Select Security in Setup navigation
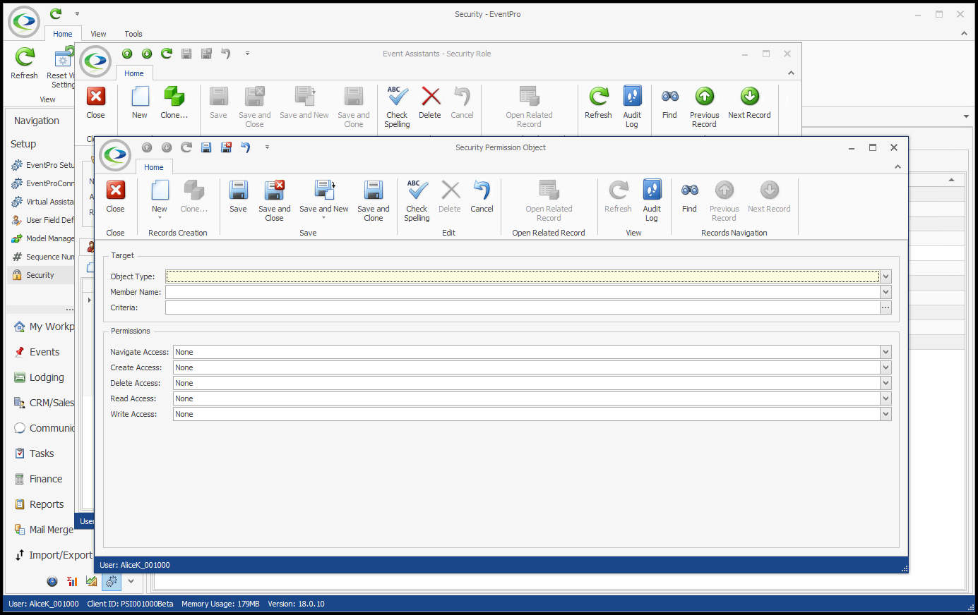The image size is (978, 615). coord(40,275)
